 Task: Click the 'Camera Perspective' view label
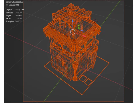15,2
